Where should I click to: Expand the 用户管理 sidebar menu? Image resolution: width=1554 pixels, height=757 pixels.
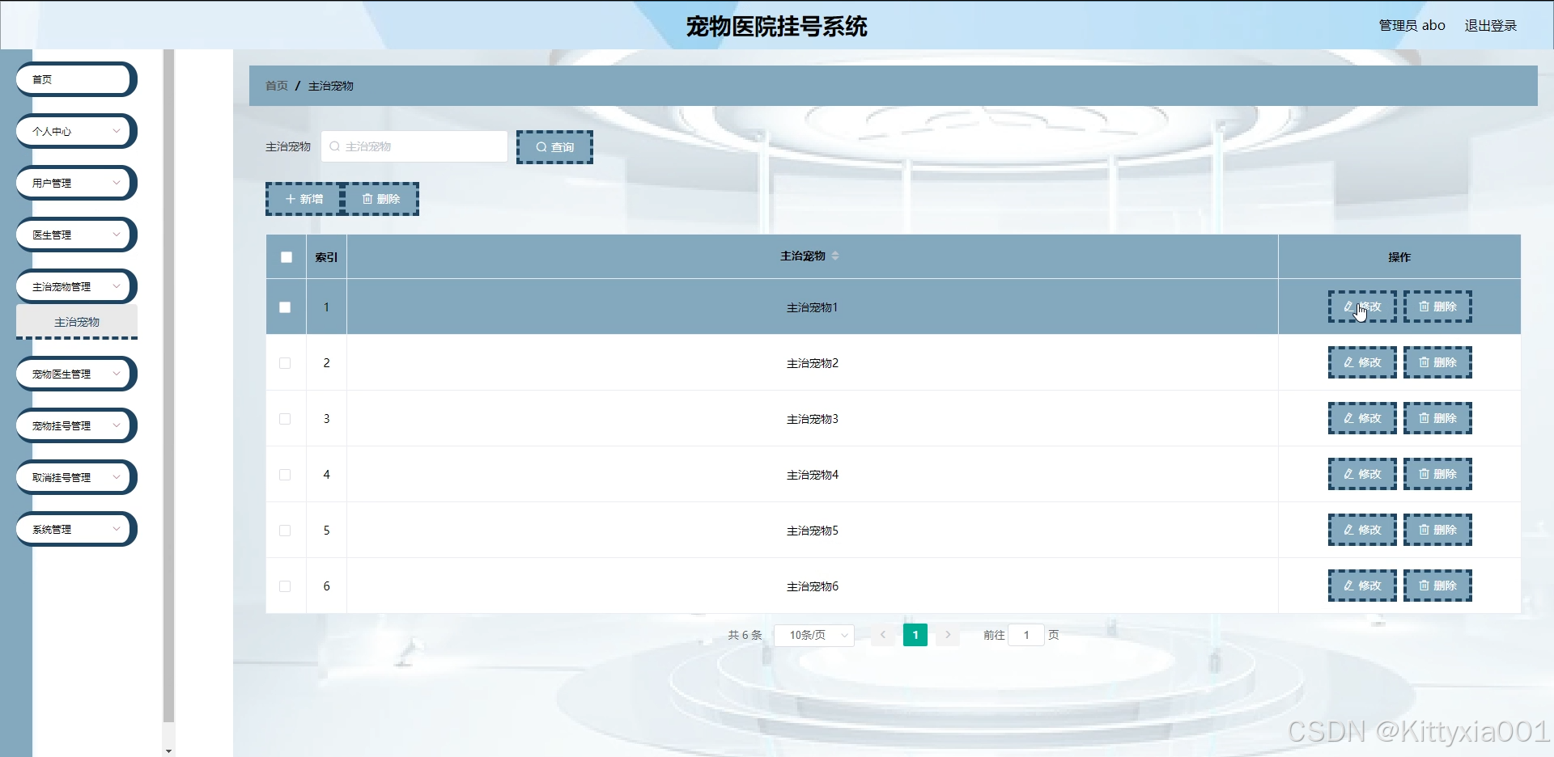(76, 183)
